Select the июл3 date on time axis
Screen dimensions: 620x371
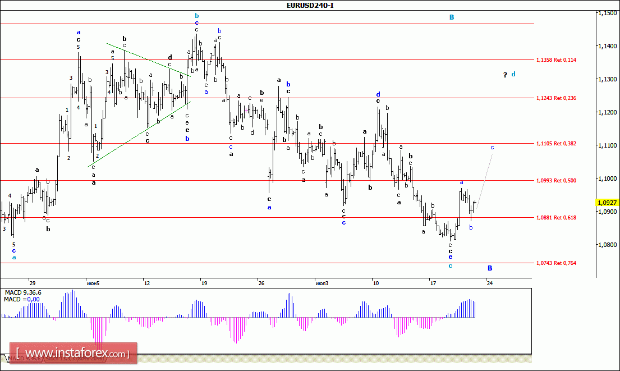coord(321,283)
